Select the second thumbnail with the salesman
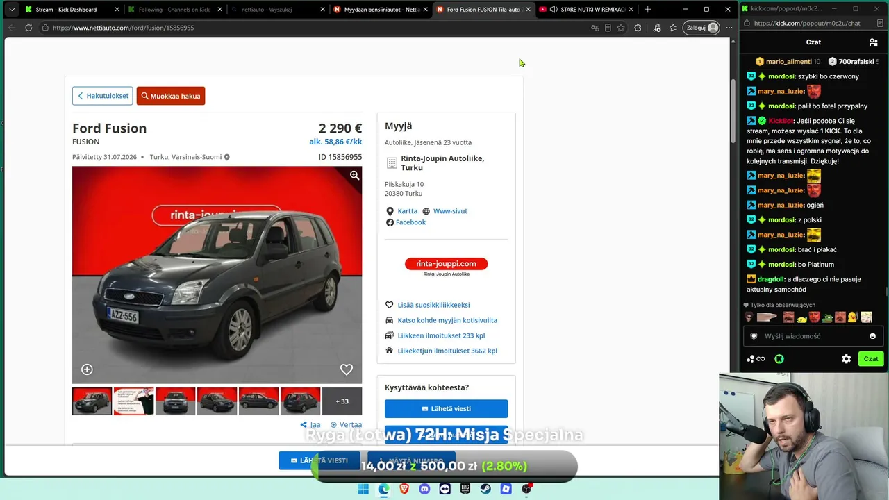Image resolution: width=889 pixels, height=500 pixels. 133,401
